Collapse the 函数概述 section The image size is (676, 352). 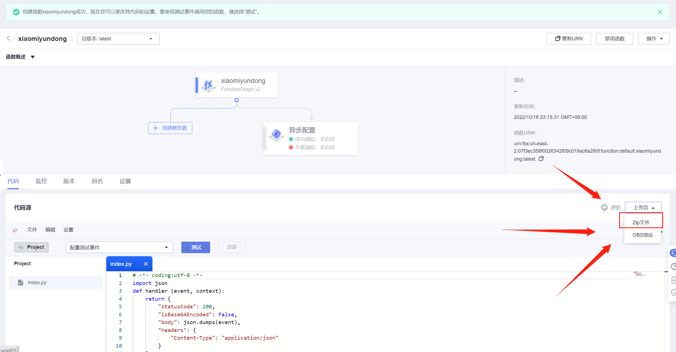[33, 57]
